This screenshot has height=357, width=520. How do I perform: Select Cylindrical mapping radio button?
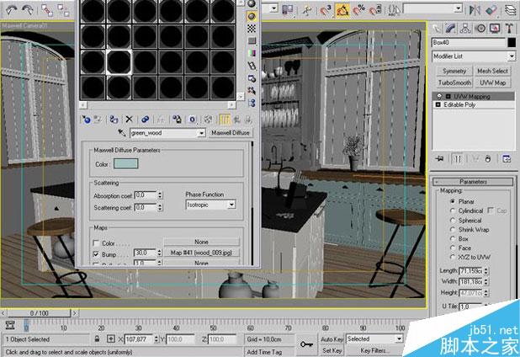click(x=453, y=210)
